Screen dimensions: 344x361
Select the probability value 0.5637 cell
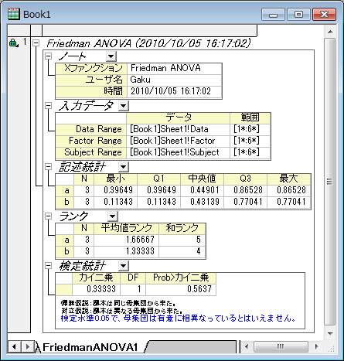click(x=181, y=289)
